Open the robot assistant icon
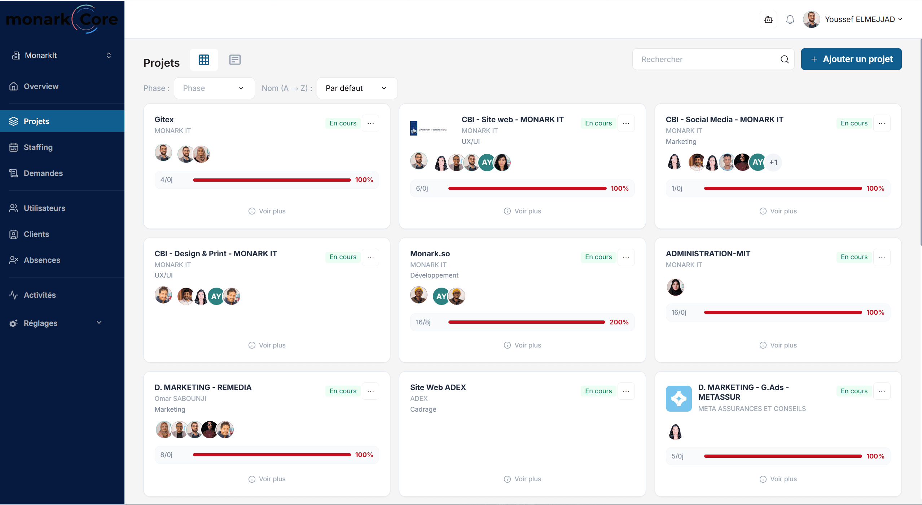 click(x=768, y=19)
